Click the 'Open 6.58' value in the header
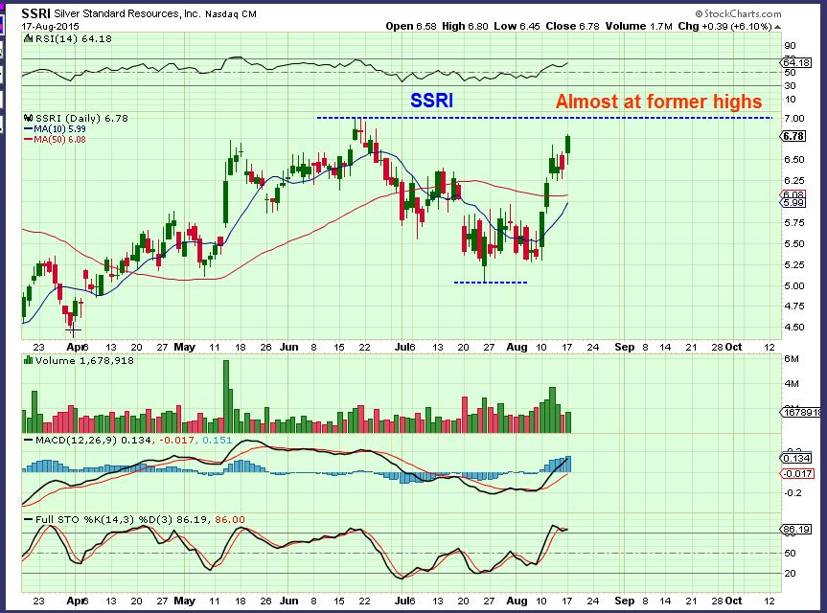Viewport: 827px width, 613px height. (411, 27)
